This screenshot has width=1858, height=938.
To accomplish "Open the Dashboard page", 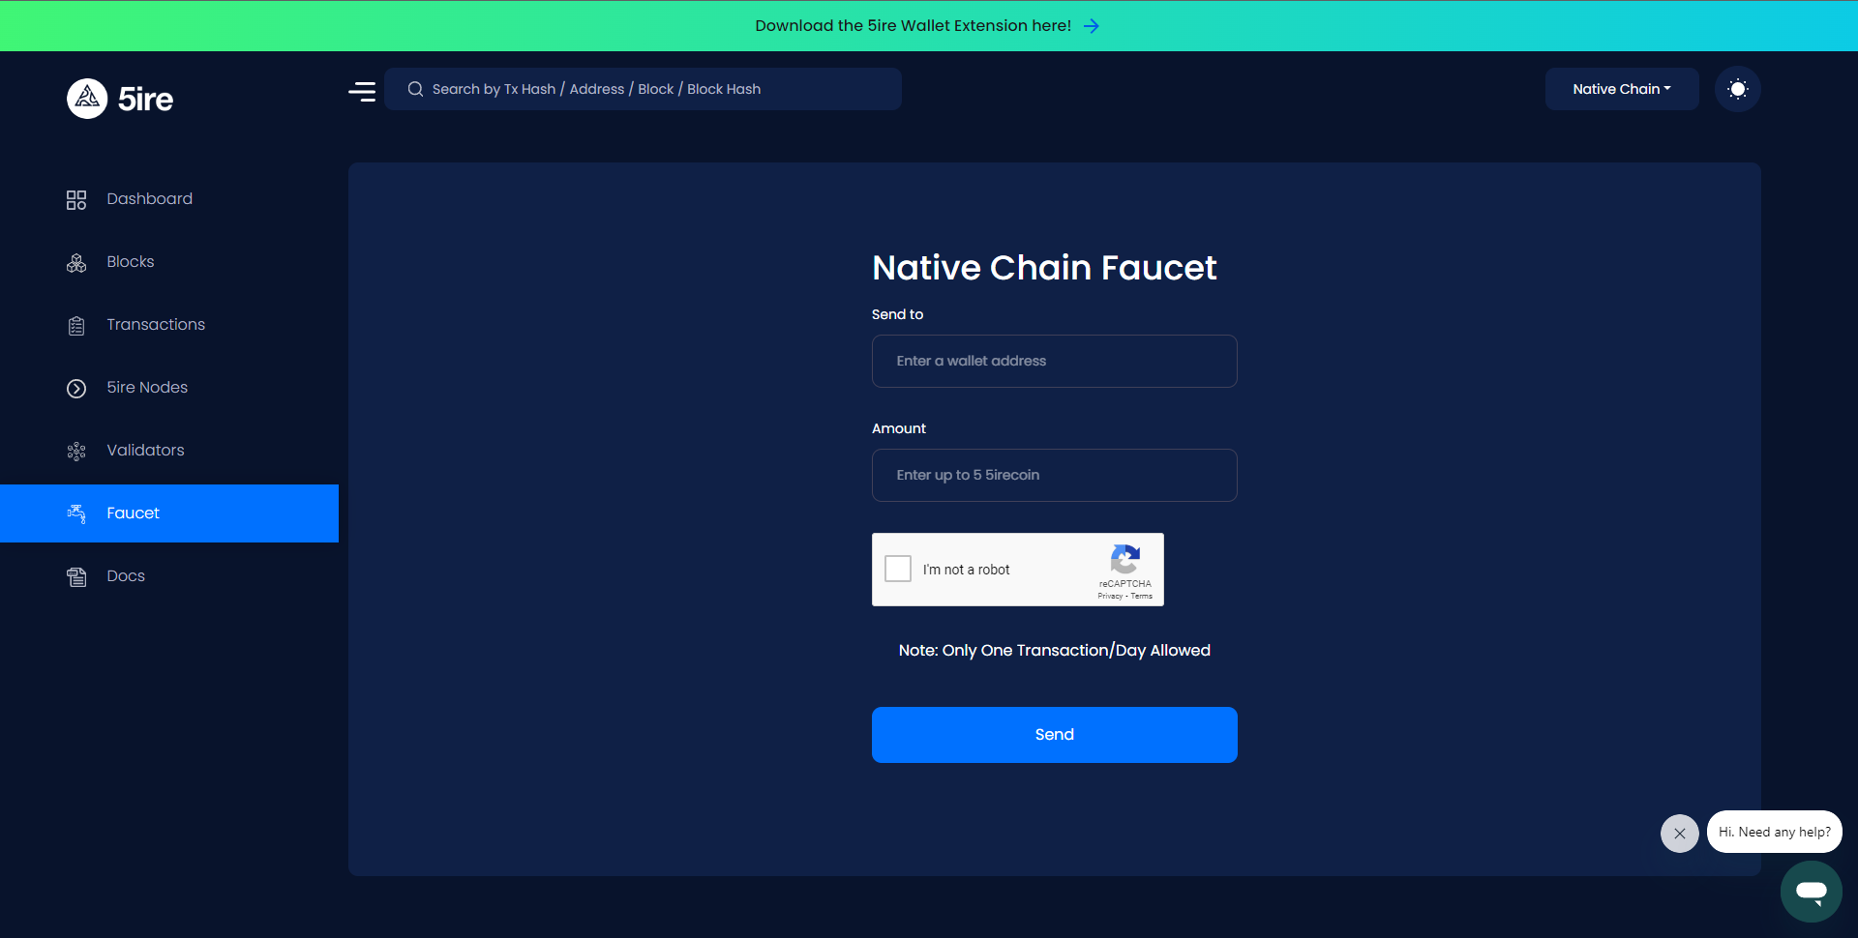I will 149,199.
